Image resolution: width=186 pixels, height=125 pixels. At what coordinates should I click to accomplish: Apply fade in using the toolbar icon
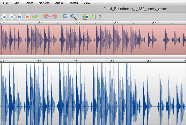click(93, 17)
